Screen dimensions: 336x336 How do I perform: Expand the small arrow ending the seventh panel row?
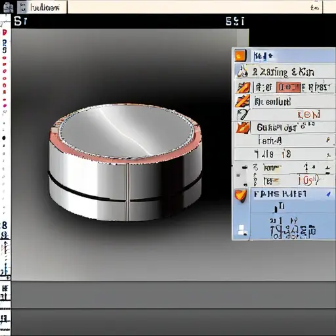[x=328, y=140]
